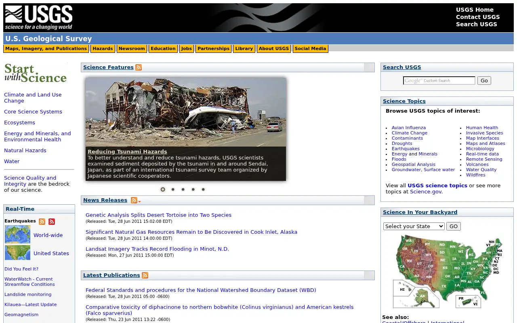517x323 pixels.
Task: Select the fourth slideshow indicator dot
Action: 193,189
